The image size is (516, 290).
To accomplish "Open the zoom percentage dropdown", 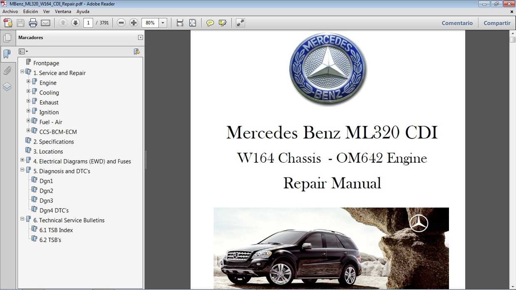I will 163,23.
